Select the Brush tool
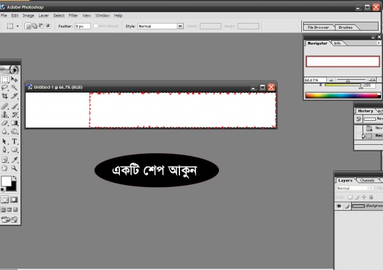383x270 pixels. [x=14, y=106]
